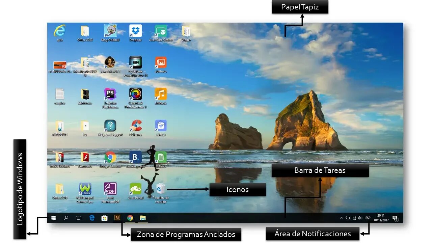
Task: Open the taskbar clock showing 20:11
Action: [x=381, y=218]
